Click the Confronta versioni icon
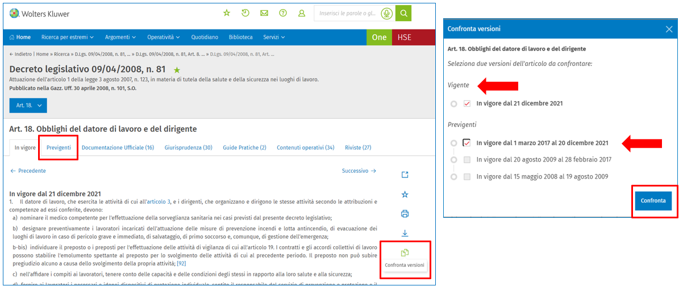 pos(405,252)
